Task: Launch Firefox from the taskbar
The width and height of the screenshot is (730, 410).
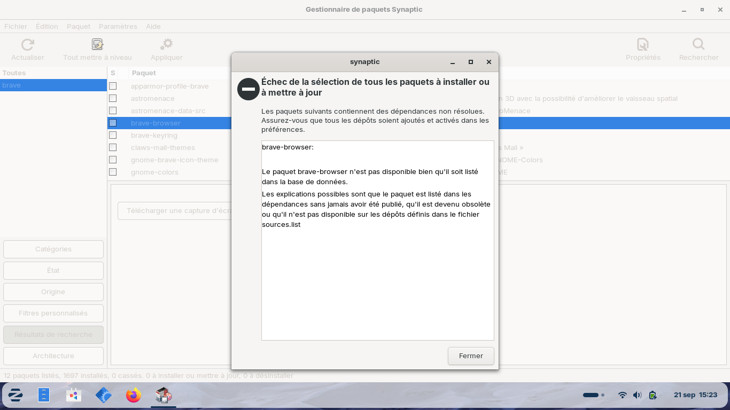Action: coord(134,396)
